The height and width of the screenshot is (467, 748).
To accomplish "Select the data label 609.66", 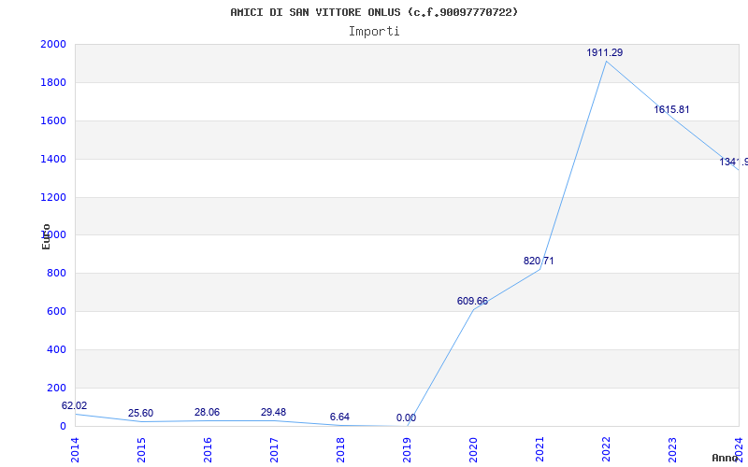I will pos(472,301).
